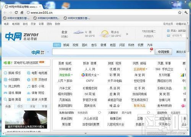
Task: Expand the 淘宝特卖 dropdown
Action: [x=72, y=75]
